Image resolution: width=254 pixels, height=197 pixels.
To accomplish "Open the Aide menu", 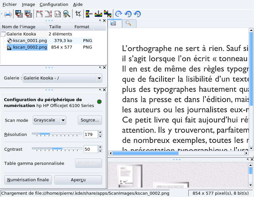I will point(78,4).
